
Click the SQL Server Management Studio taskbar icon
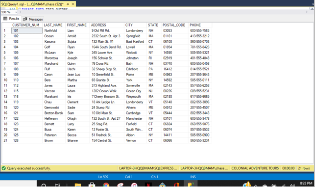point(191,185)
